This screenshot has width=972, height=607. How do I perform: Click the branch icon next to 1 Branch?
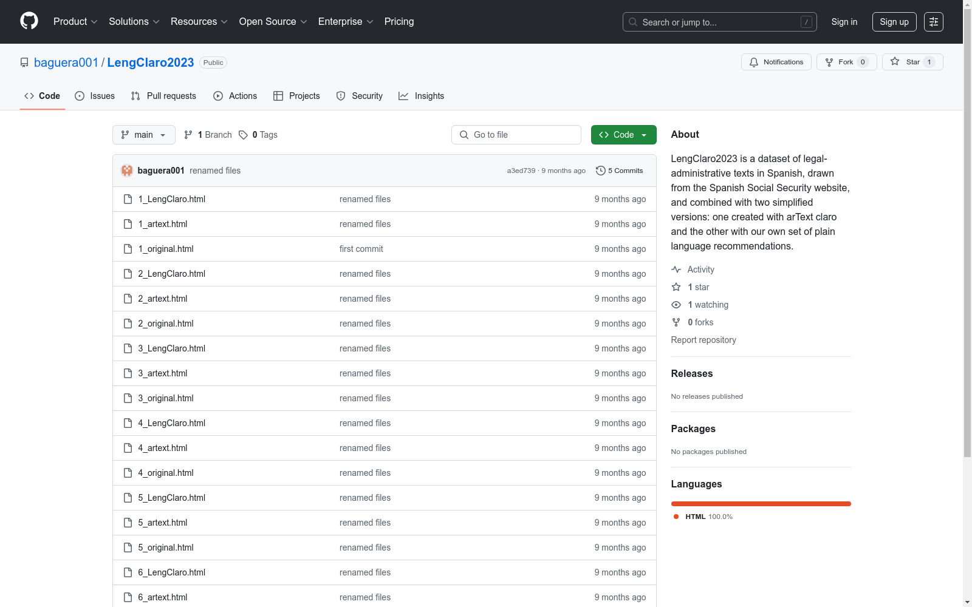[x=188, y=135]
